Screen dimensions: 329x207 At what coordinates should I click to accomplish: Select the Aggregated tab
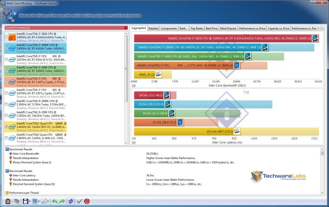139,28
